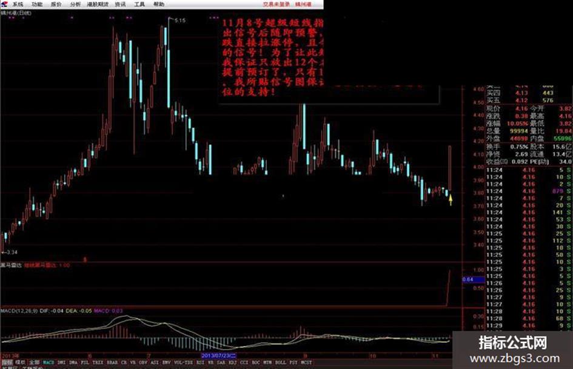Open the 资讯 menu
Screen dimensions: 573x369
pos(120,4)
